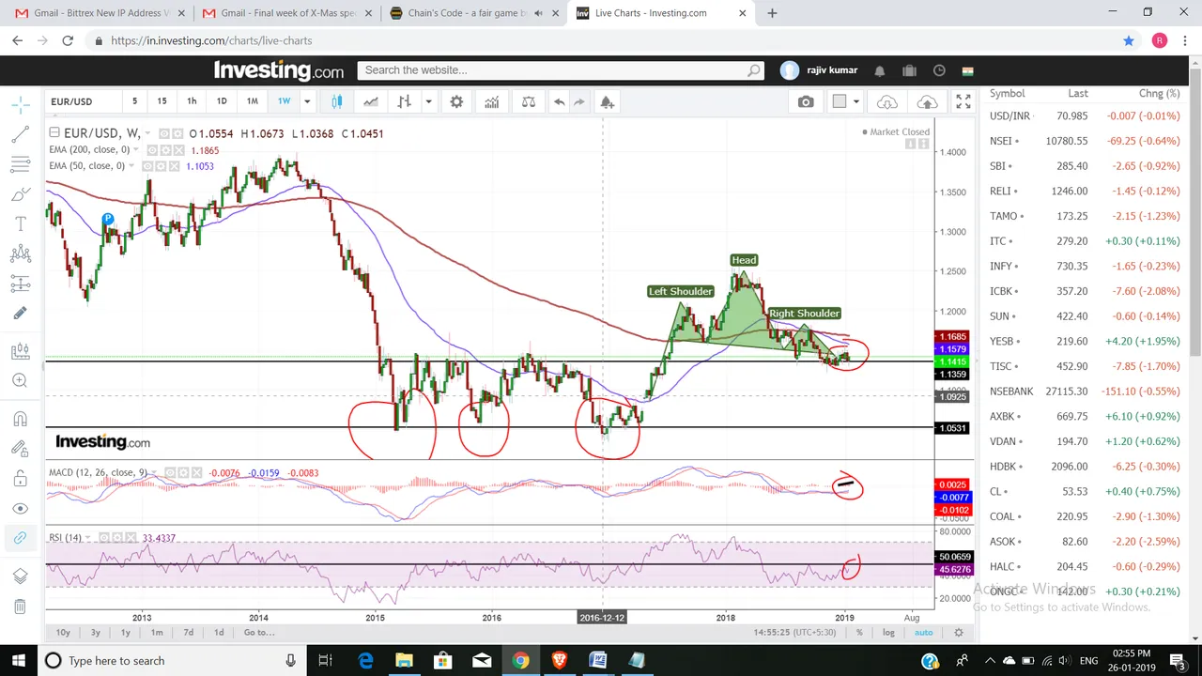Expand the EUR/USD, W legend dropdown
1202x676 pixels.
147,133
